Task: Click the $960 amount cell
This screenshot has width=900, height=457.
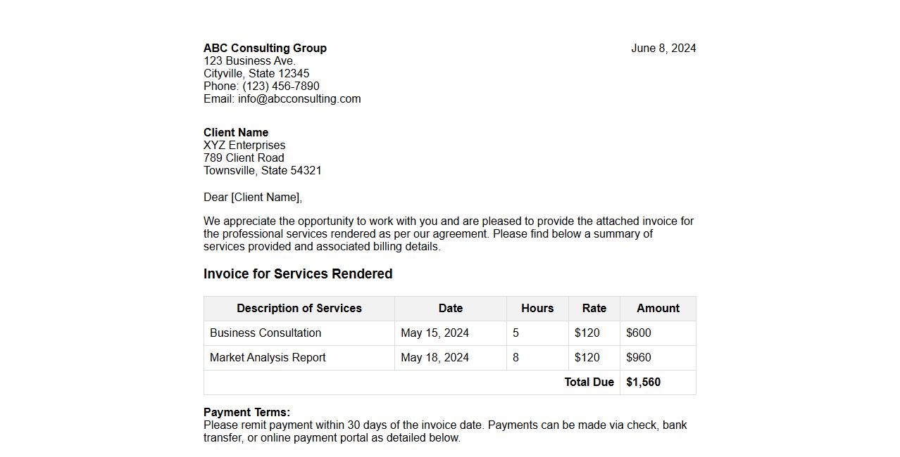Action: [x=639, y=358]
